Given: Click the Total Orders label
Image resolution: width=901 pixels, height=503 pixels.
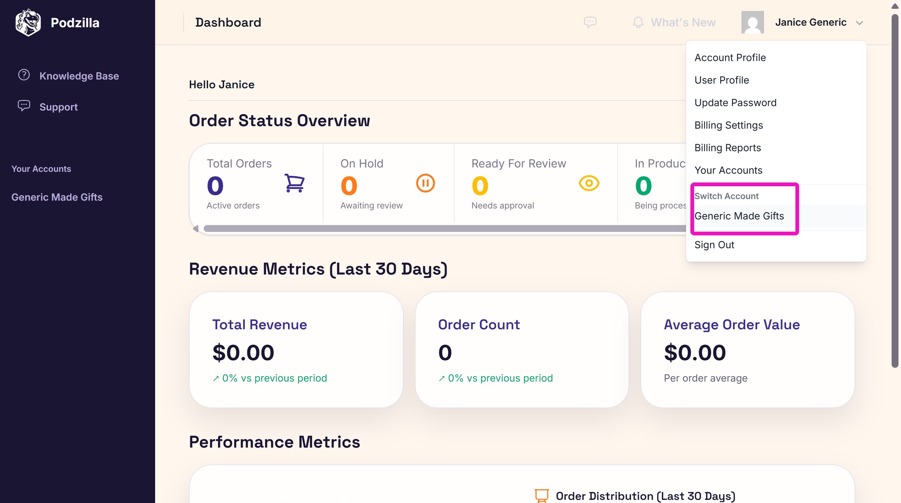Looking at the screenshot, I should (239, 163).
